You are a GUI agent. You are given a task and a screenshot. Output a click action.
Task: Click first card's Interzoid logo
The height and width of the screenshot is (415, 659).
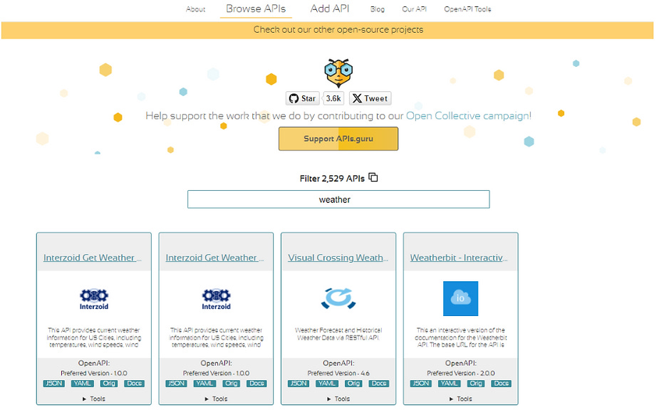[94, 299]
